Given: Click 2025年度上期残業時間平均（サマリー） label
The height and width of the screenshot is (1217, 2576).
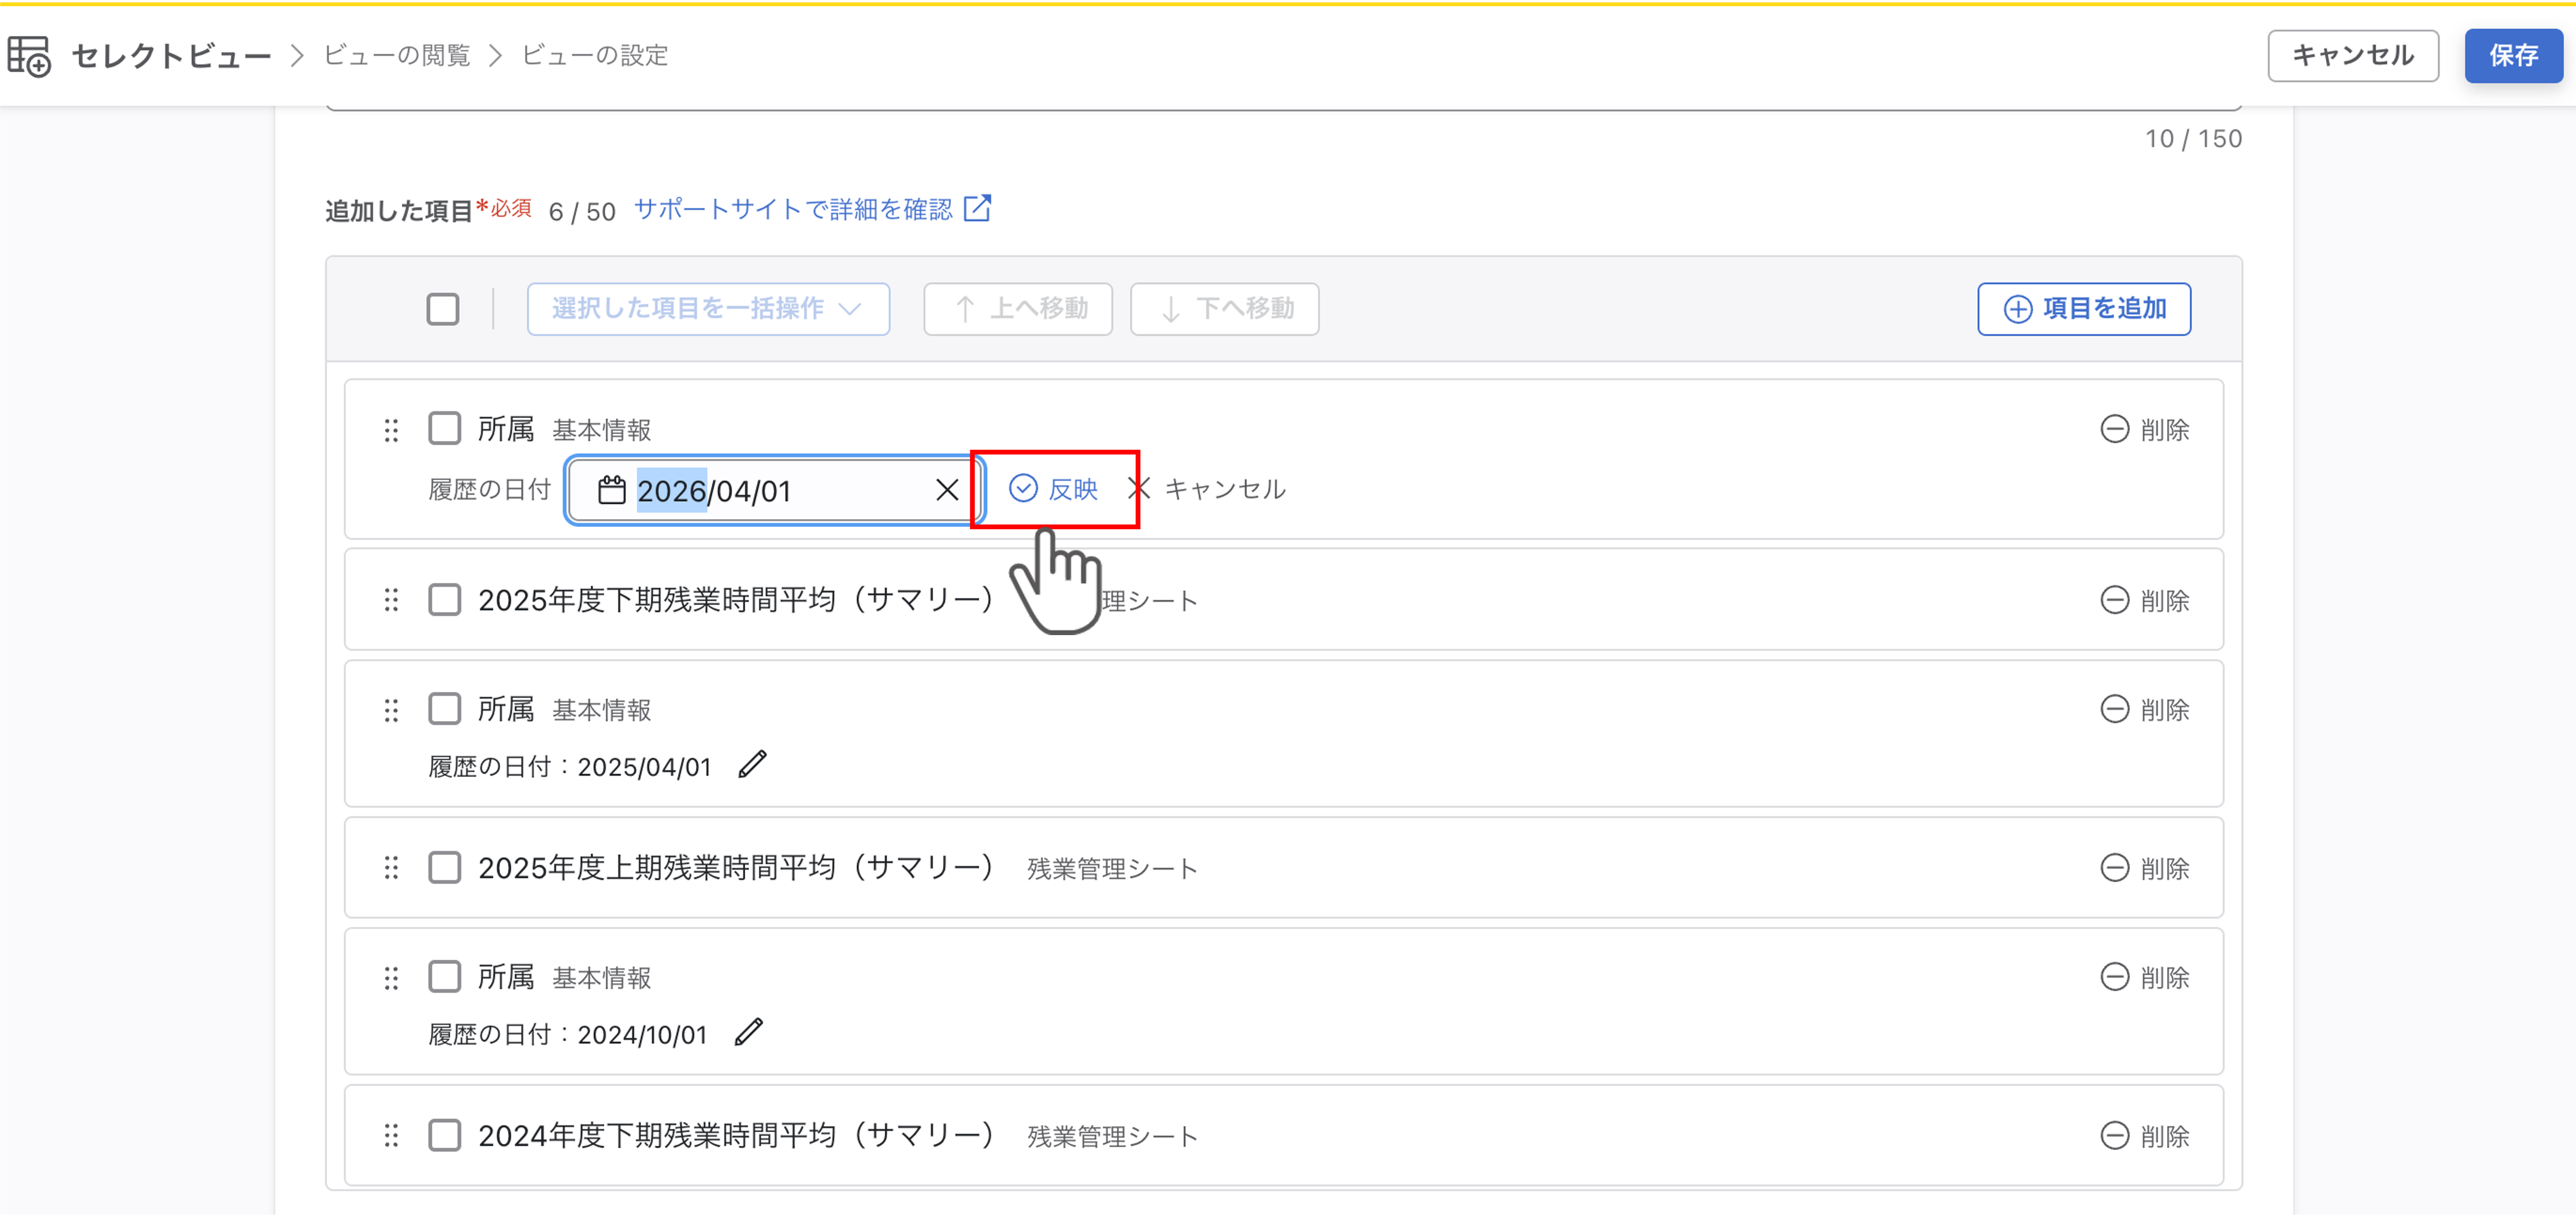Looking at the screenshot, I should [x=736, y=868].
